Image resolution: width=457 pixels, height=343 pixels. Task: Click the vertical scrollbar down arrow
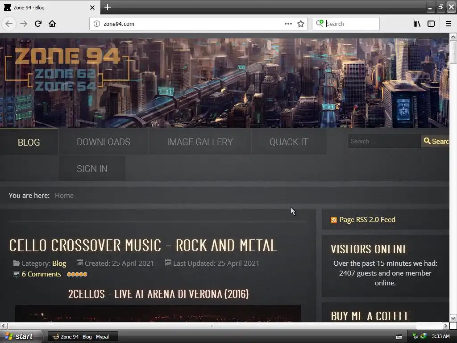tap(453, 318)
